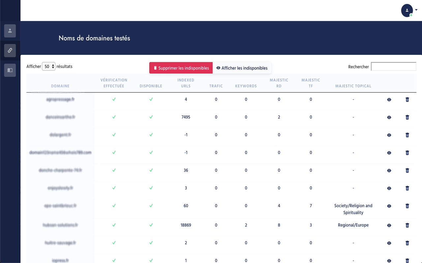
Task: Select the user profile icon in the sidebar
Action: (x=10, y=31)
